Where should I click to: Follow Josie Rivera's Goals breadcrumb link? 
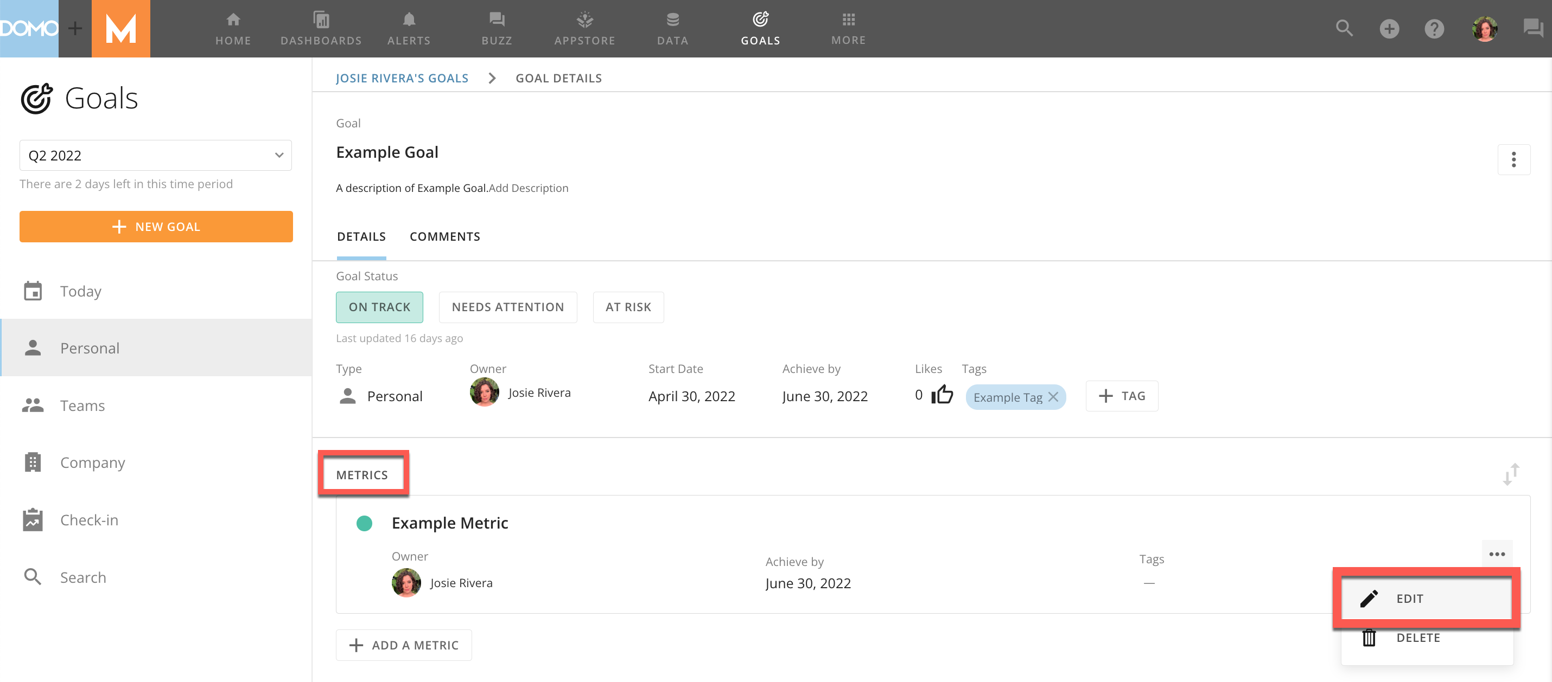tap(401, 78)
